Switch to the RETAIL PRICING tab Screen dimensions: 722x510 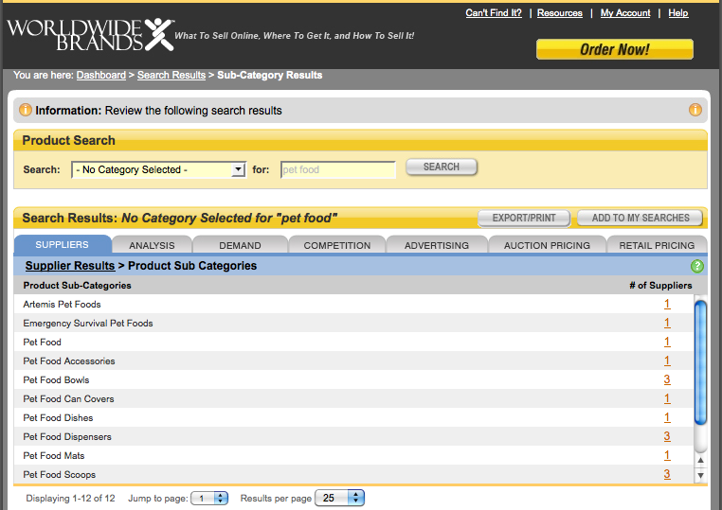click(x=657, y=245)
